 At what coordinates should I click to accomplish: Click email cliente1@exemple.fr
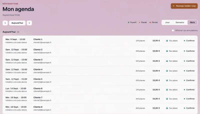click(x=42, y=42)
